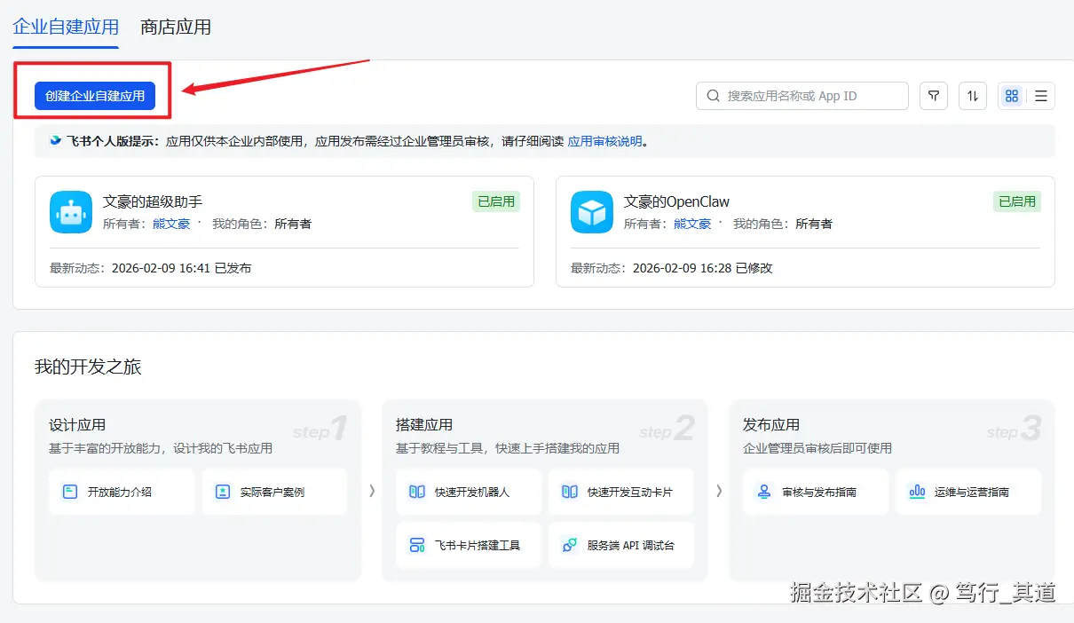This screenshot has width=1074, height=623.
Task: Click the 发布应用 step heading
Action: (x=771, y=425)
